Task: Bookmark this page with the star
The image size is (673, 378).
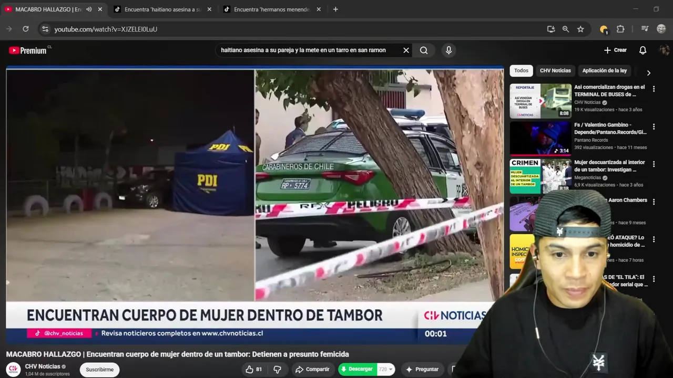Action: pos(580,29)
